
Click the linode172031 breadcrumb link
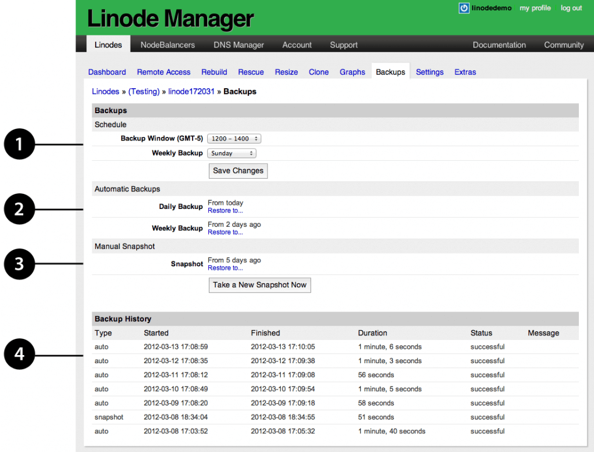(191, 92)
